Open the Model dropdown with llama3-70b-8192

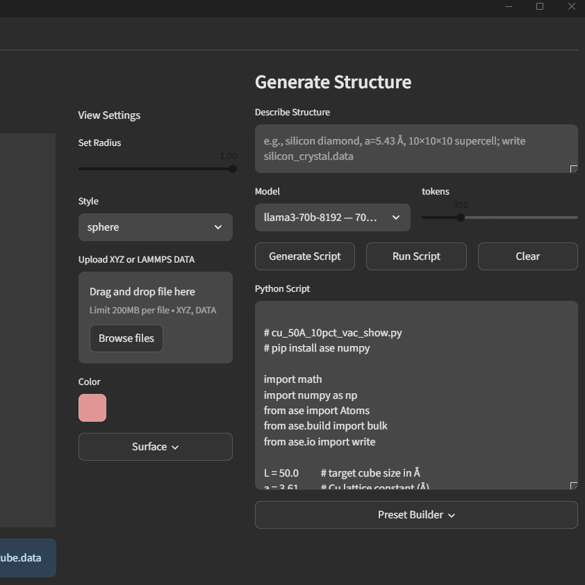tap(332, 217)
